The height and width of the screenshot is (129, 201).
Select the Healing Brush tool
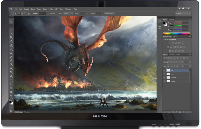(x=11, y=45)
